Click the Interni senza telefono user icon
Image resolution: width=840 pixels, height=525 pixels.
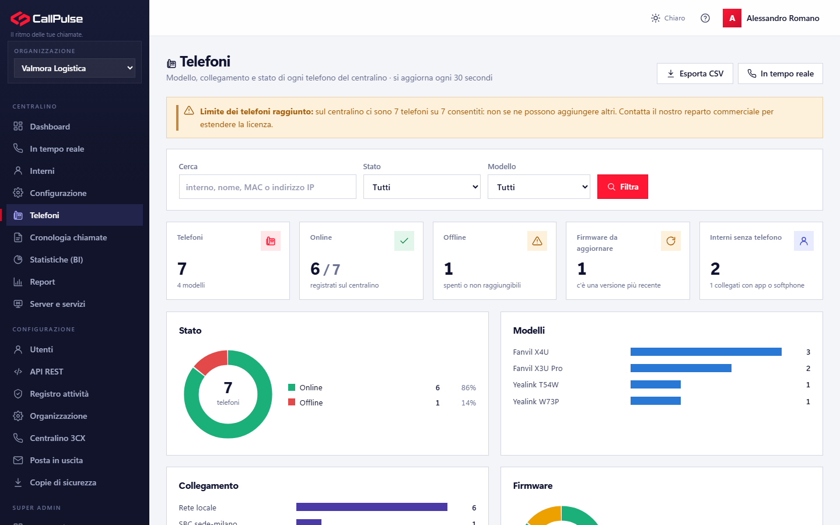tap(804, 241)
